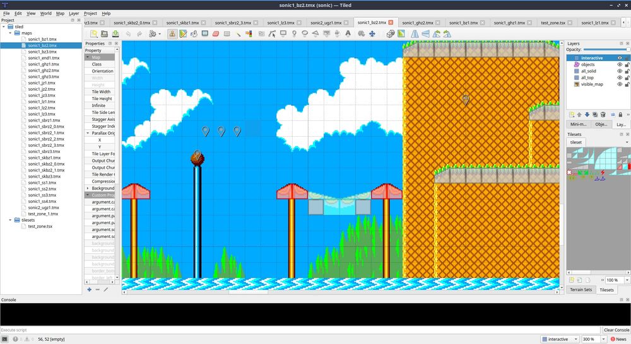Select the Select Same Tile tool

[249, 34]
